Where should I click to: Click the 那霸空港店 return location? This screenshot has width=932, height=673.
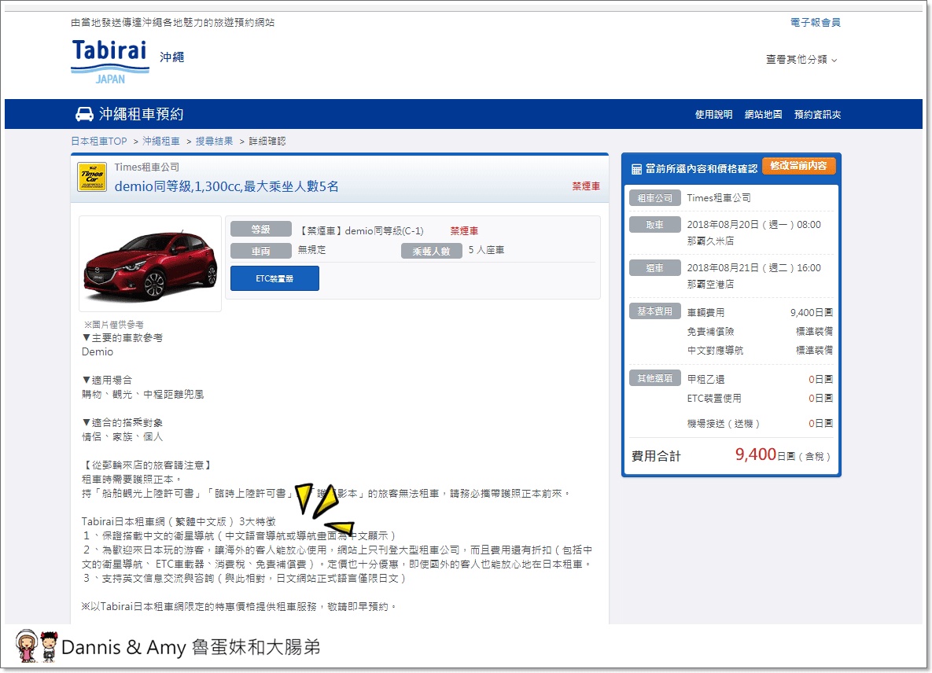(710, 285)
